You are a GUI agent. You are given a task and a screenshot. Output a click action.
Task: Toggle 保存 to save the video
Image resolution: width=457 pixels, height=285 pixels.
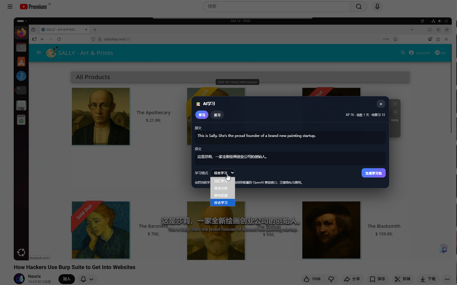377,279
